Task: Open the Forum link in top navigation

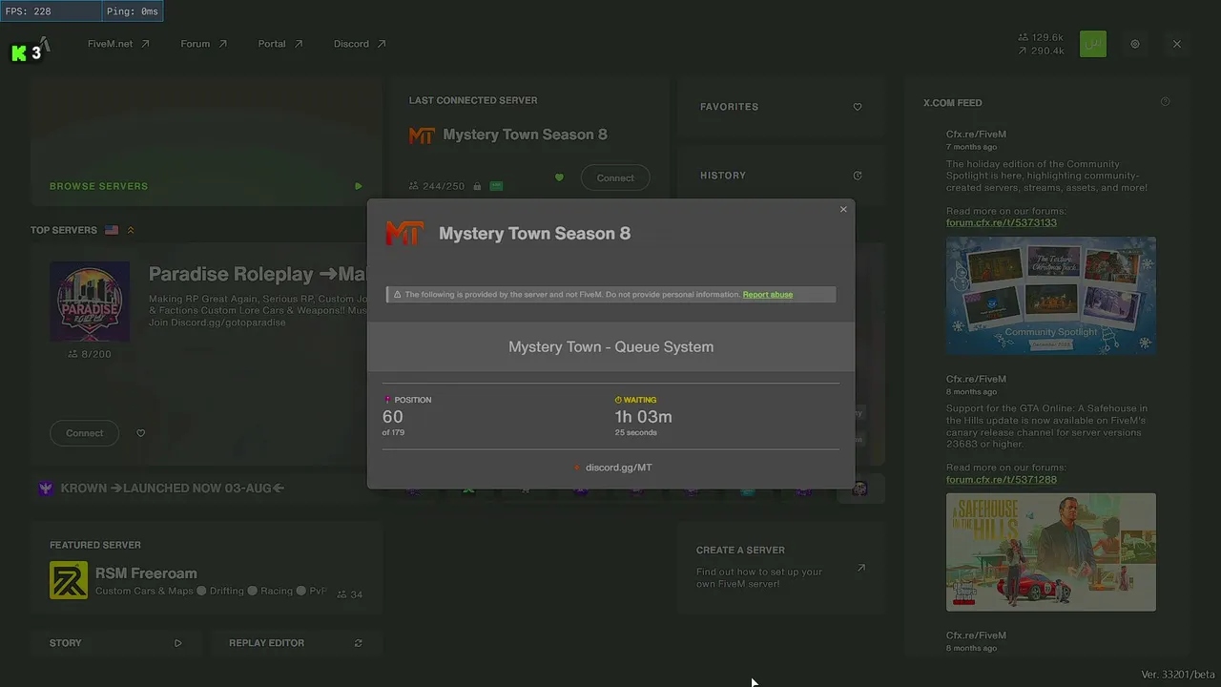Action: pyautogui.click(x=204, y=44)
